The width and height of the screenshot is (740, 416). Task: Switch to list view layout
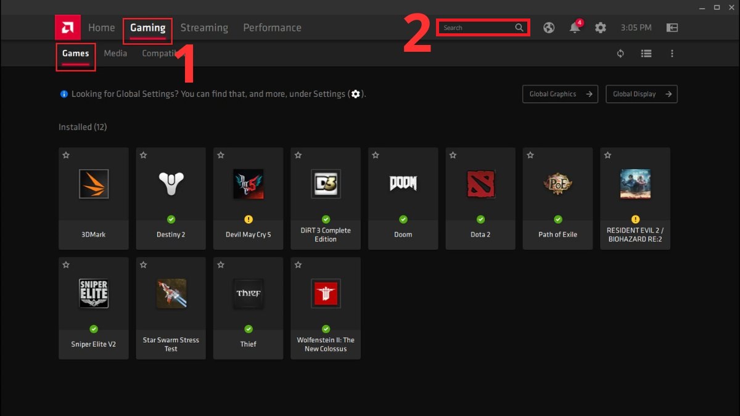(x=646, y=54)
